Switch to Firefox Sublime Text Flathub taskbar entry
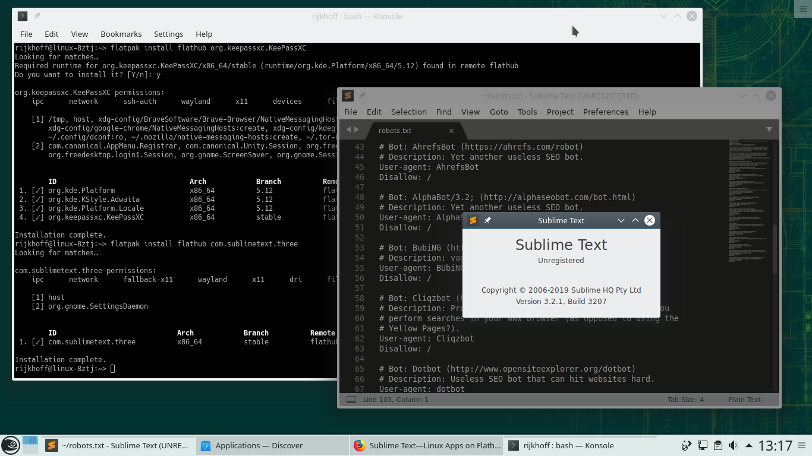Viewport: 812px width, 456px height. point(427,445)
